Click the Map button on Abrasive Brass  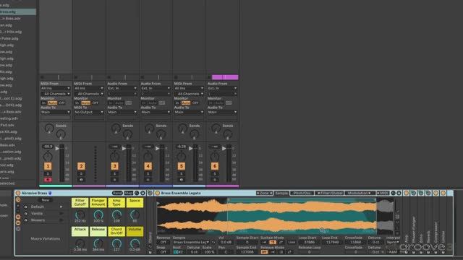[129, 193]
